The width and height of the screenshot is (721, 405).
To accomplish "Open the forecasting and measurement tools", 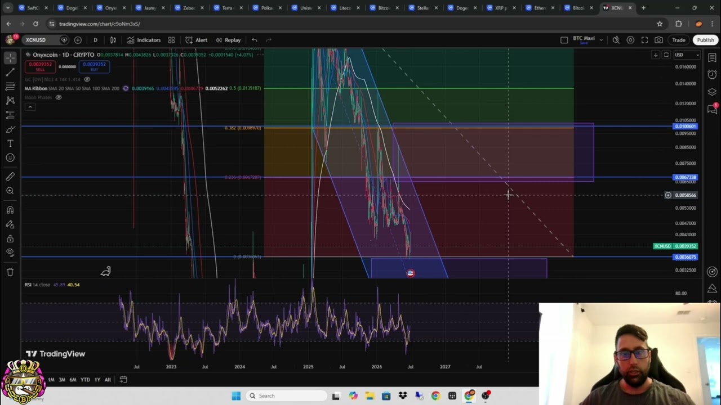I will coord(10,115).
